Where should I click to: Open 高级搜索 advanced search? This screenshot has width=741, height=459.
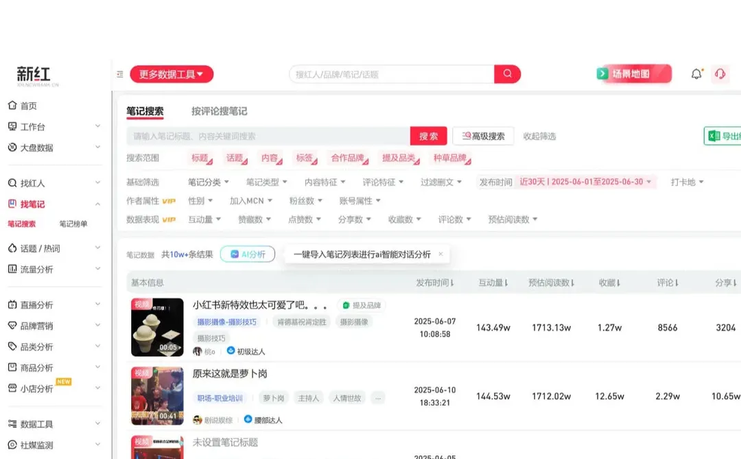tap(483, 136)
